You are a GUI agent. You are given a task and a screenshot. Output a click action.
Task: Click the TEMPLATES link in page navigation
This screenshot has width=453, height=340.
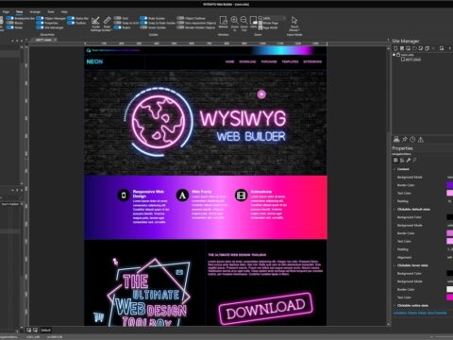[x=290, y=61]
